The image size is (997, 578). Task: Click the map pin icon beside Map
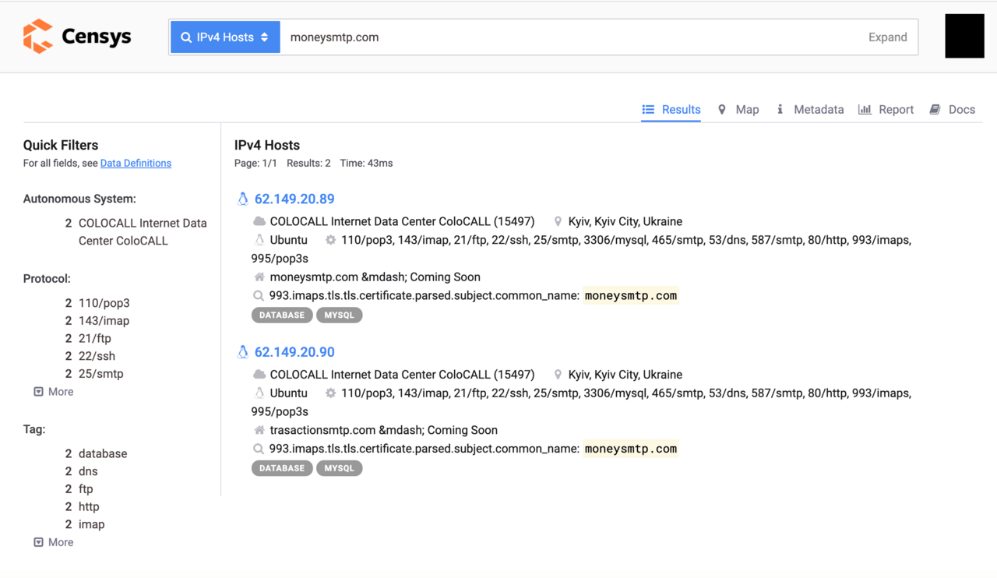721,110
